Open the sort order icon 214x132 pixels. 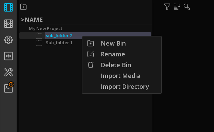pos(177,7)
